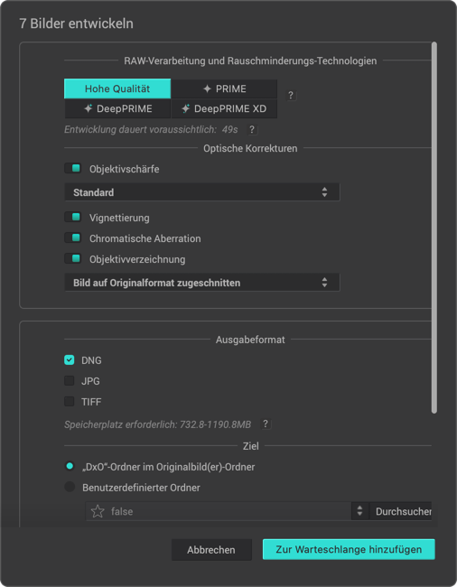The image size is (457, 587).
Task: Choose the DeepPRIME processing option
Action: pyautogui.click(x=117, y=108)
